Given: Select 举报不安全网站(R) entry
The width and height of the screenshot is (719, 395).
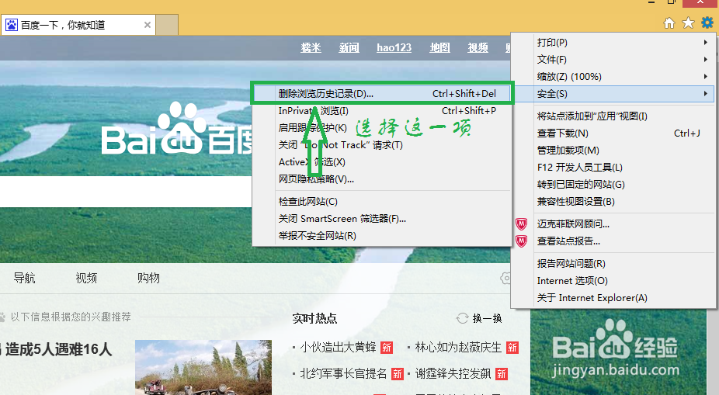Looking at the screenshot, I should click(x=382, y=236).
